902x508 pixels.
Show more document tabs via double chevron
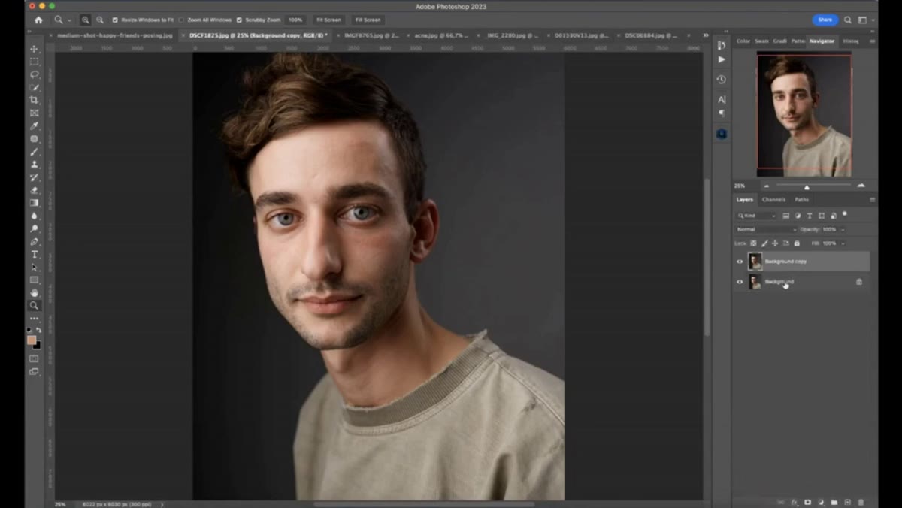pyautogui.click(x=706, y=35)
